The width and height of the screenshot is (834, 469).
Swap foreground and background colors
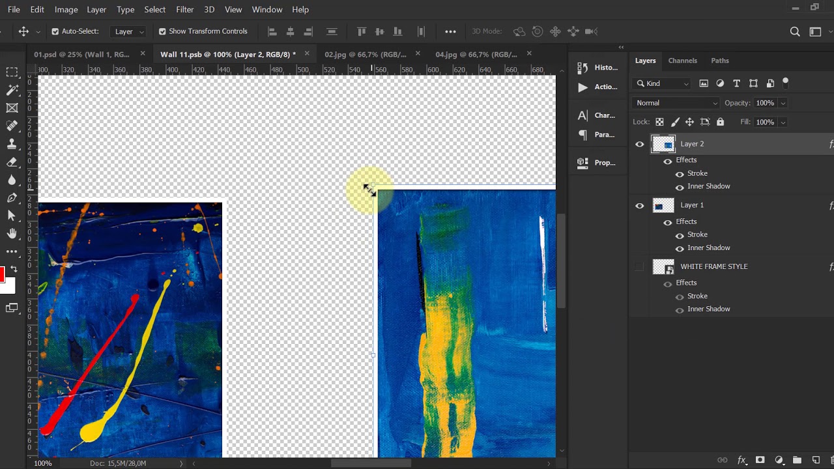coord(14,268)
